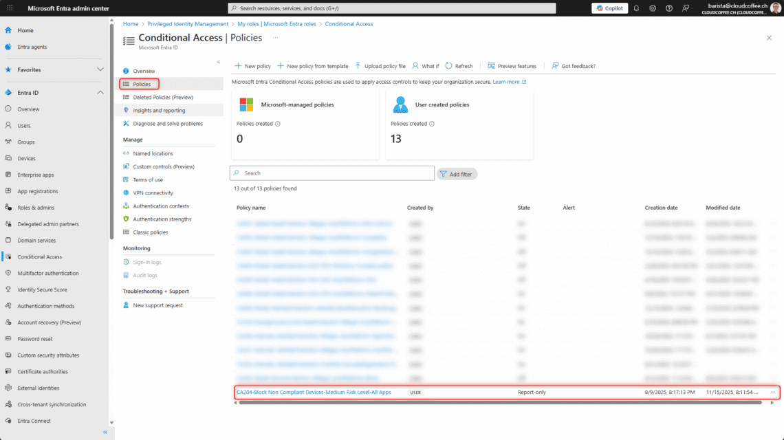Click the feedback smiley icon
The image size is (784, 440).
(685, 8)
